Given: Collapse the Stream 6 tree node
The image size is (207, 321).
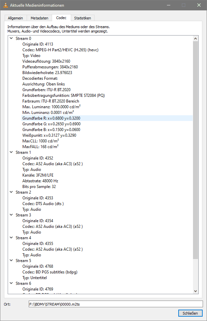Looking at the screenshot, I should pyautogui.click(x=11, y=283).
